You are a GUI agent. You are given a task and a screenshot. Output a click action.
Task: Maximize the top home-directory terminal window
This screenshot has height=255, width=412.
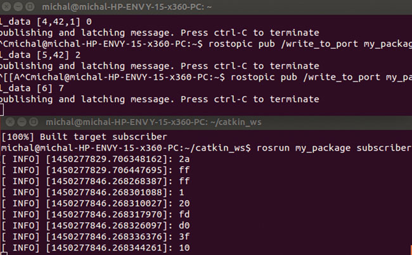pyautogui.click(x=30, y=6)
